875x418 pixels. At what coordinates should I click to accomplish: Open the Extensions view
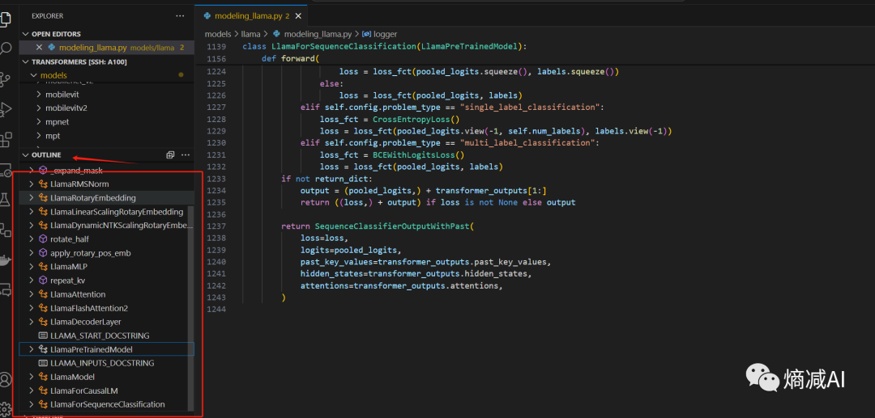(x=5, y=139)
